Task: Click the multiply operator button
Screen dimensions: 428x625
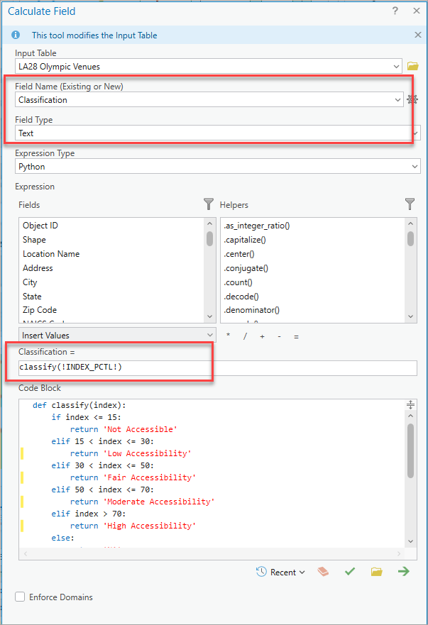Action: point(228,336)
